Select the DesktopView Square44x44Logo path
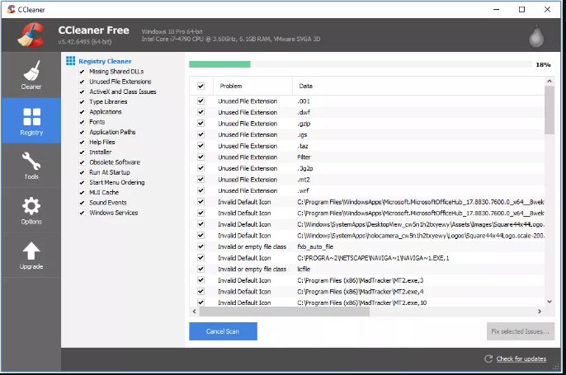The height and width of the screenshot is (375, 566). 421,224
